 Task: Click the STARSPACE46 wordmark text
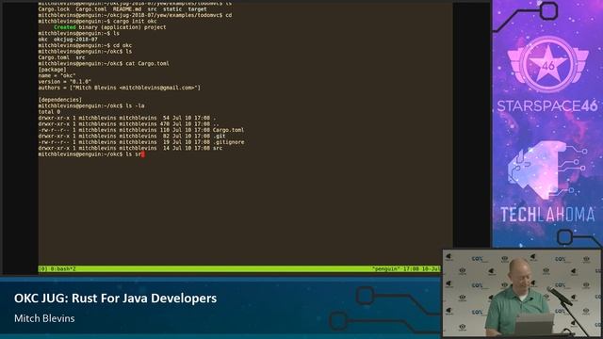(x=547, y=106)
